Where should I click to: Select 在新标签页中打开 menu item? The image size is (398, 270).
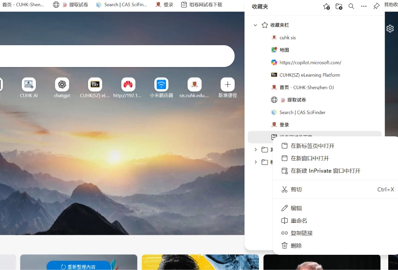point(336,146)
